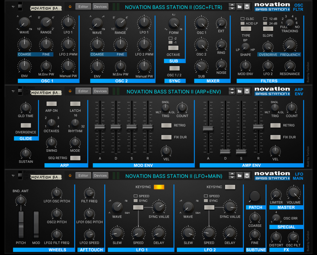Open Devices tab on LFO+MAIN device
This screenshot has height=255, width=317.
(100, 176)
